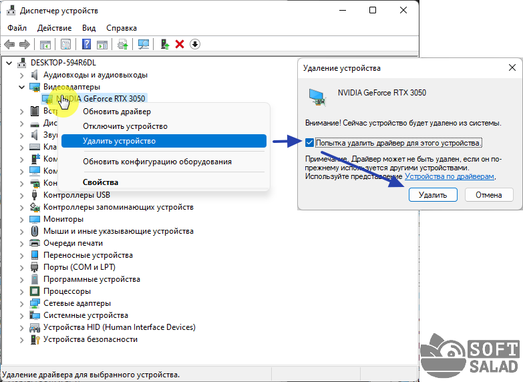Click the Устройства HID icon

click(34, 328)
